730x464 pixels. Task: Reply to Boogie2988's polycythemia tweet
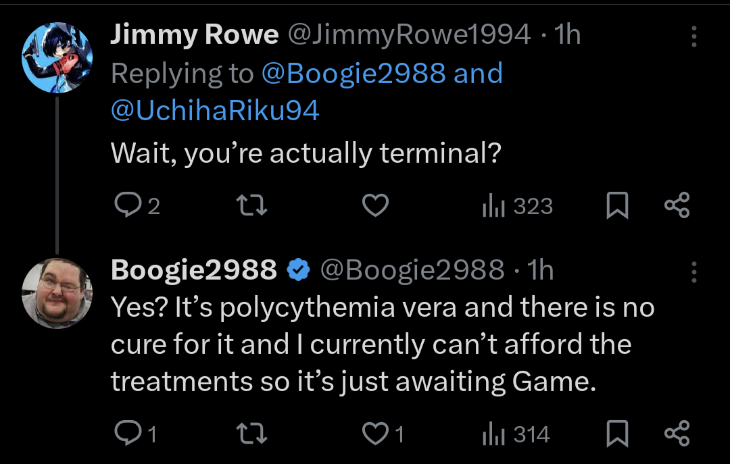point(135,434)
